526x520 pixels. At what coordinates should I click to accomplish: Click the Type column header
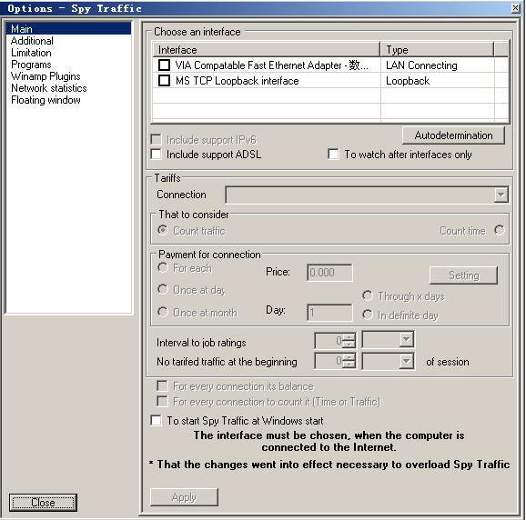[x=437, y=50]
